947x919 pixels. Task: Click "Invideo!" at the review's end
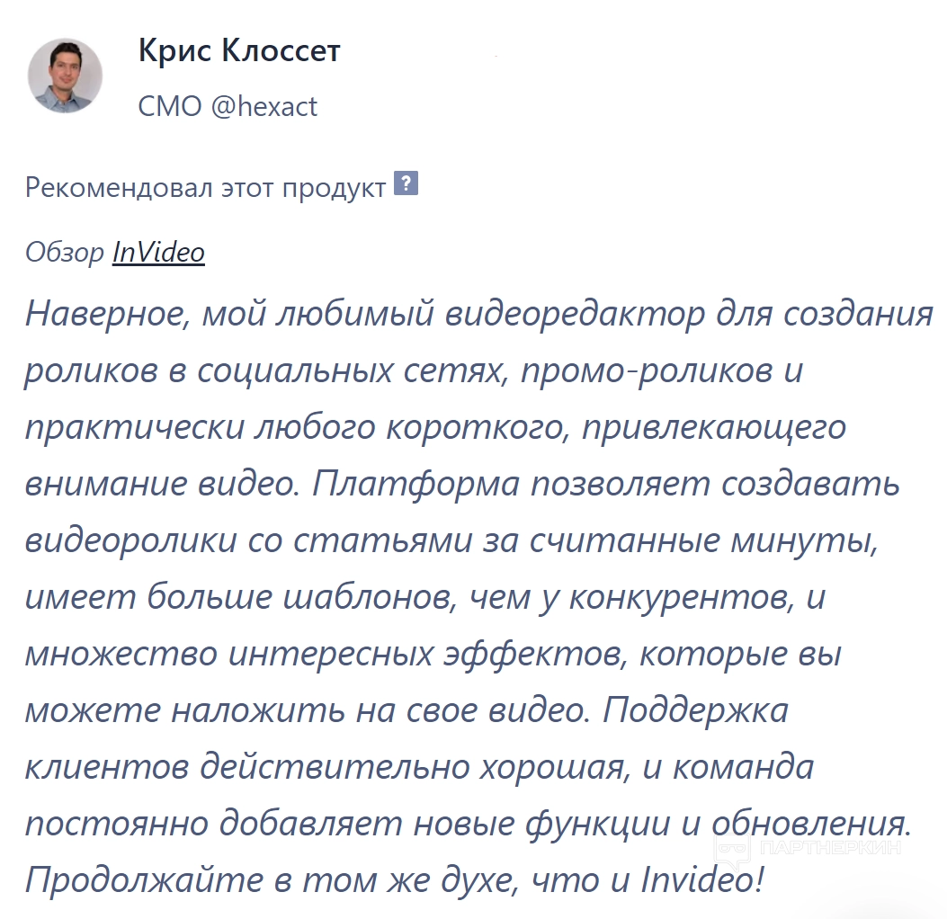(x=701, y=879)
